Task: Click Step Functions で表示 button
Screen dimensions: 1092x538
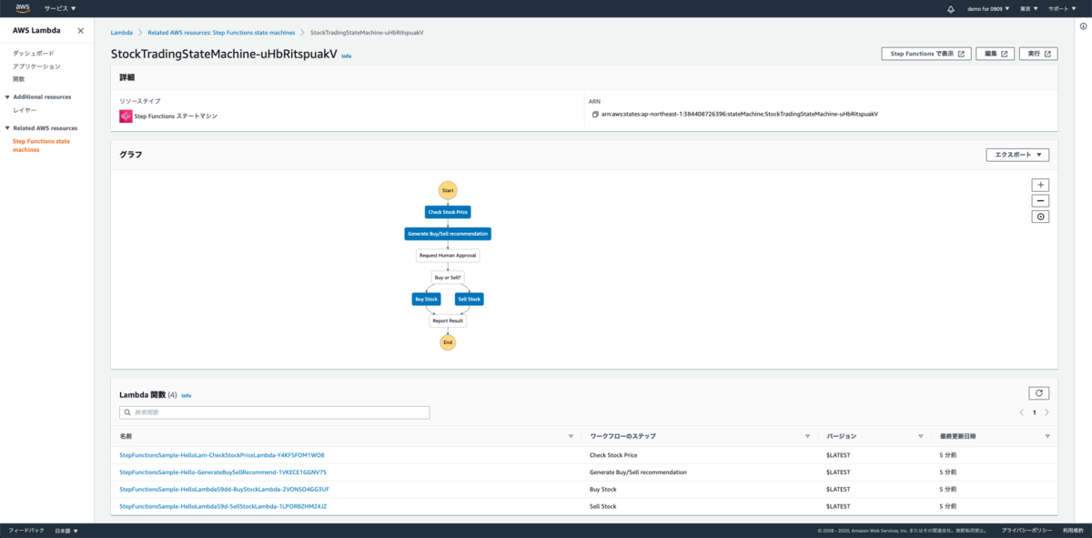Action: pos(926,54)
